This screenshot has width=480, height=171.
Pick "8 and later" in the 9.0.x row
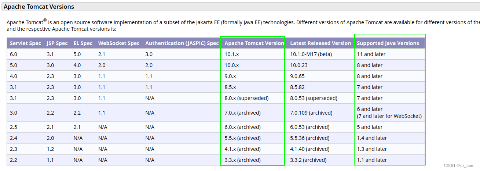370,76
